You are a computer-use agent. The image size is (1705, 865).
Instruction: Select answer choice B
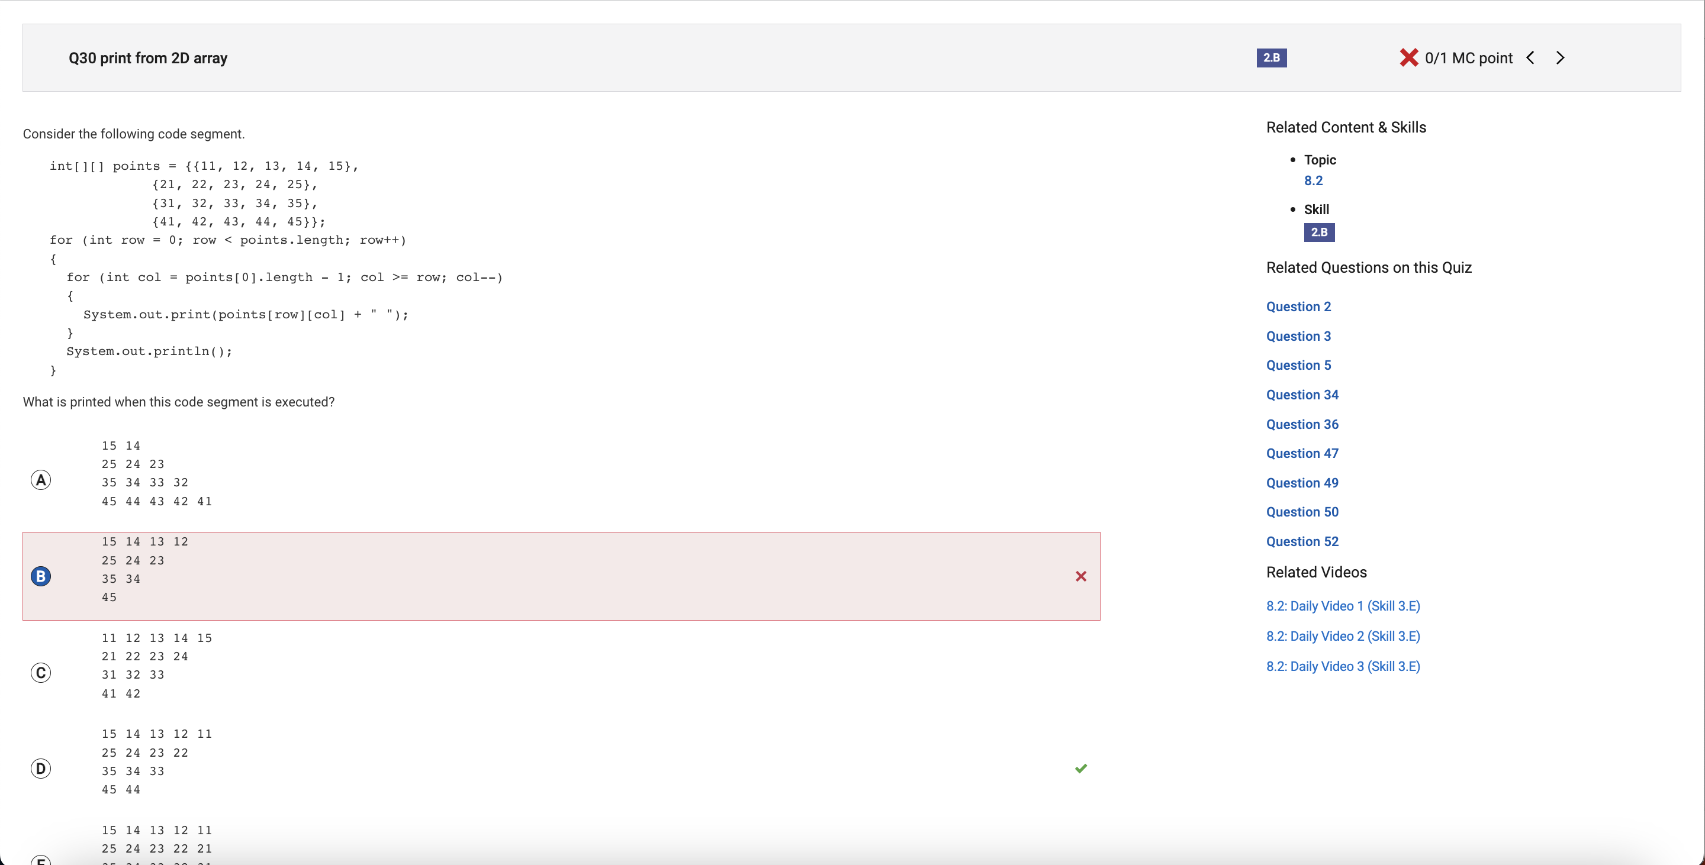[41, 576]
